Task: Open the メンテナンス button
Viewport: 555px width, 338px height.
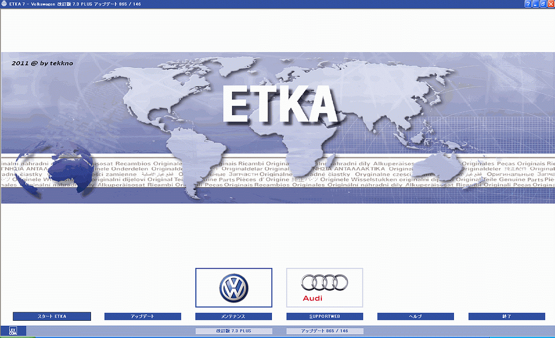Action: (234, 316)
